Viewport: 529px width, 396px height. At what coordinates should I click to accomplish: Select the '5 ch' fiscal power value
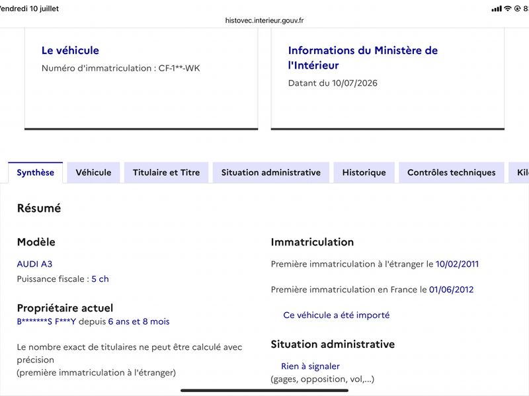click(x=101, y=279)
